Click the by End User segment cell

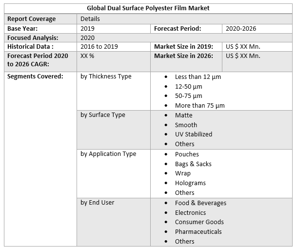[x=98, y=202]
